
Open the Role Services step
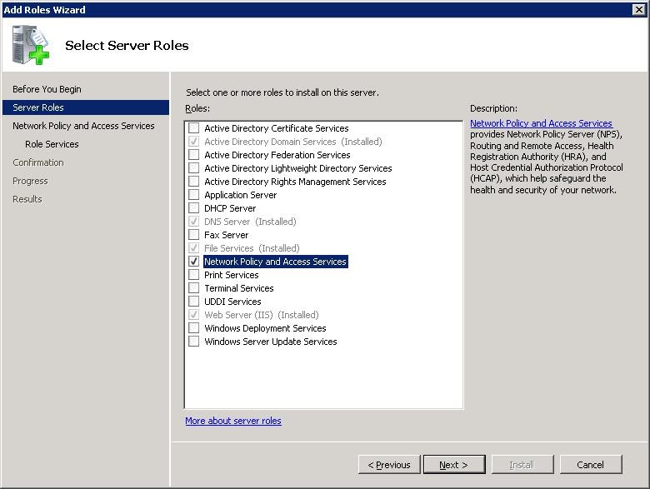coord(52,144)
